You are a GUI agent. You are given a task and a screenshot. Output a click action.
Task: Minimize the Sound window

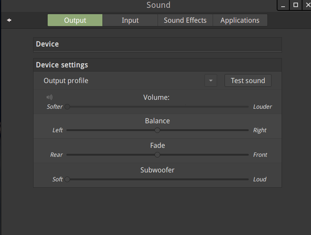(283, 5)
